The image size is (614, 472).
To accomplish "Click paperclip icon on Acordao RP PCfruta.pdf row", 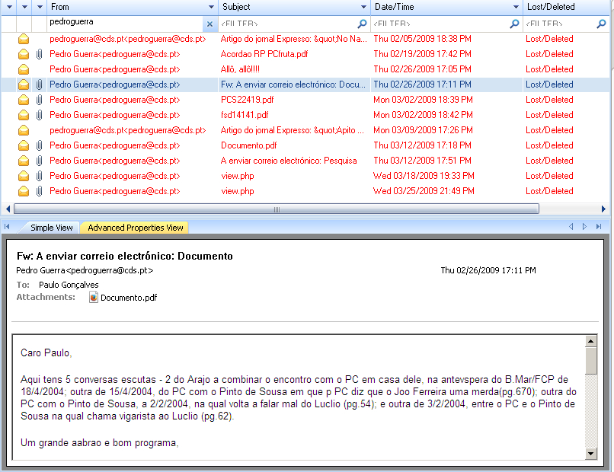I will pyautogui.click(x=39, y=54).
